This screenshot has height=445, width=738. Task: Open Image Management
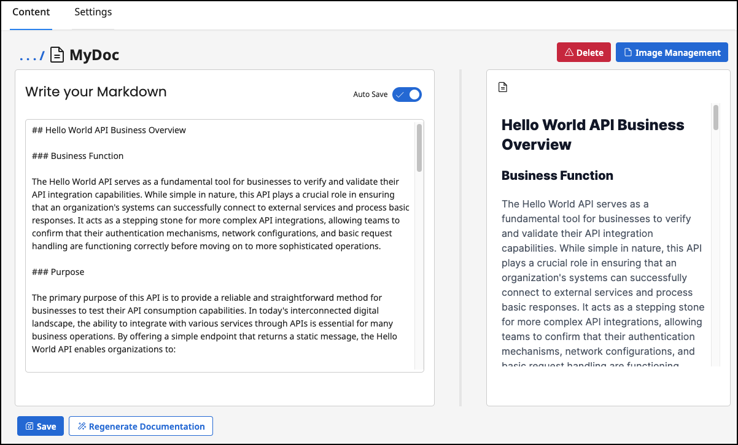(672, 52)
